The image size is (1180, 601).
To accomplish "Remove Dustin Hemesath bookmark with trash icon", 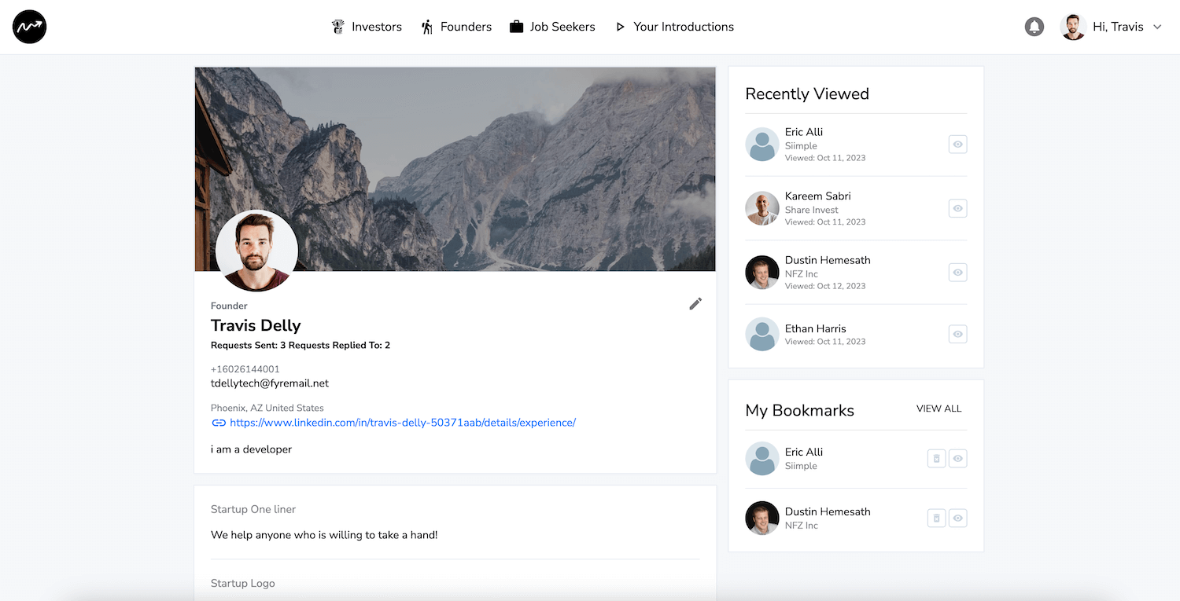I will click(936, 518).
